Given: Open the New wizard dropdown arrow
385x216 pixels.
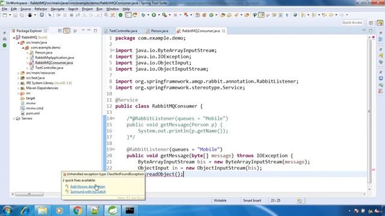Looking at the screenshot, I should (10, 15).
